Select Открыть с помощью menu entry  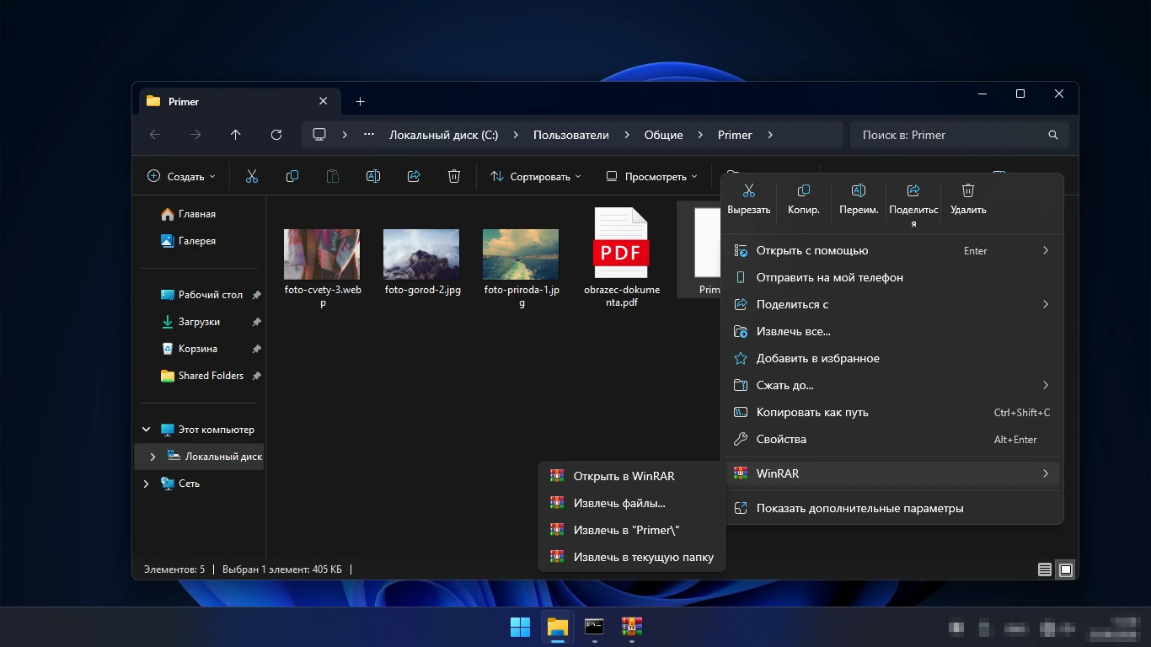pyautogui.click(x=892, y=250)
